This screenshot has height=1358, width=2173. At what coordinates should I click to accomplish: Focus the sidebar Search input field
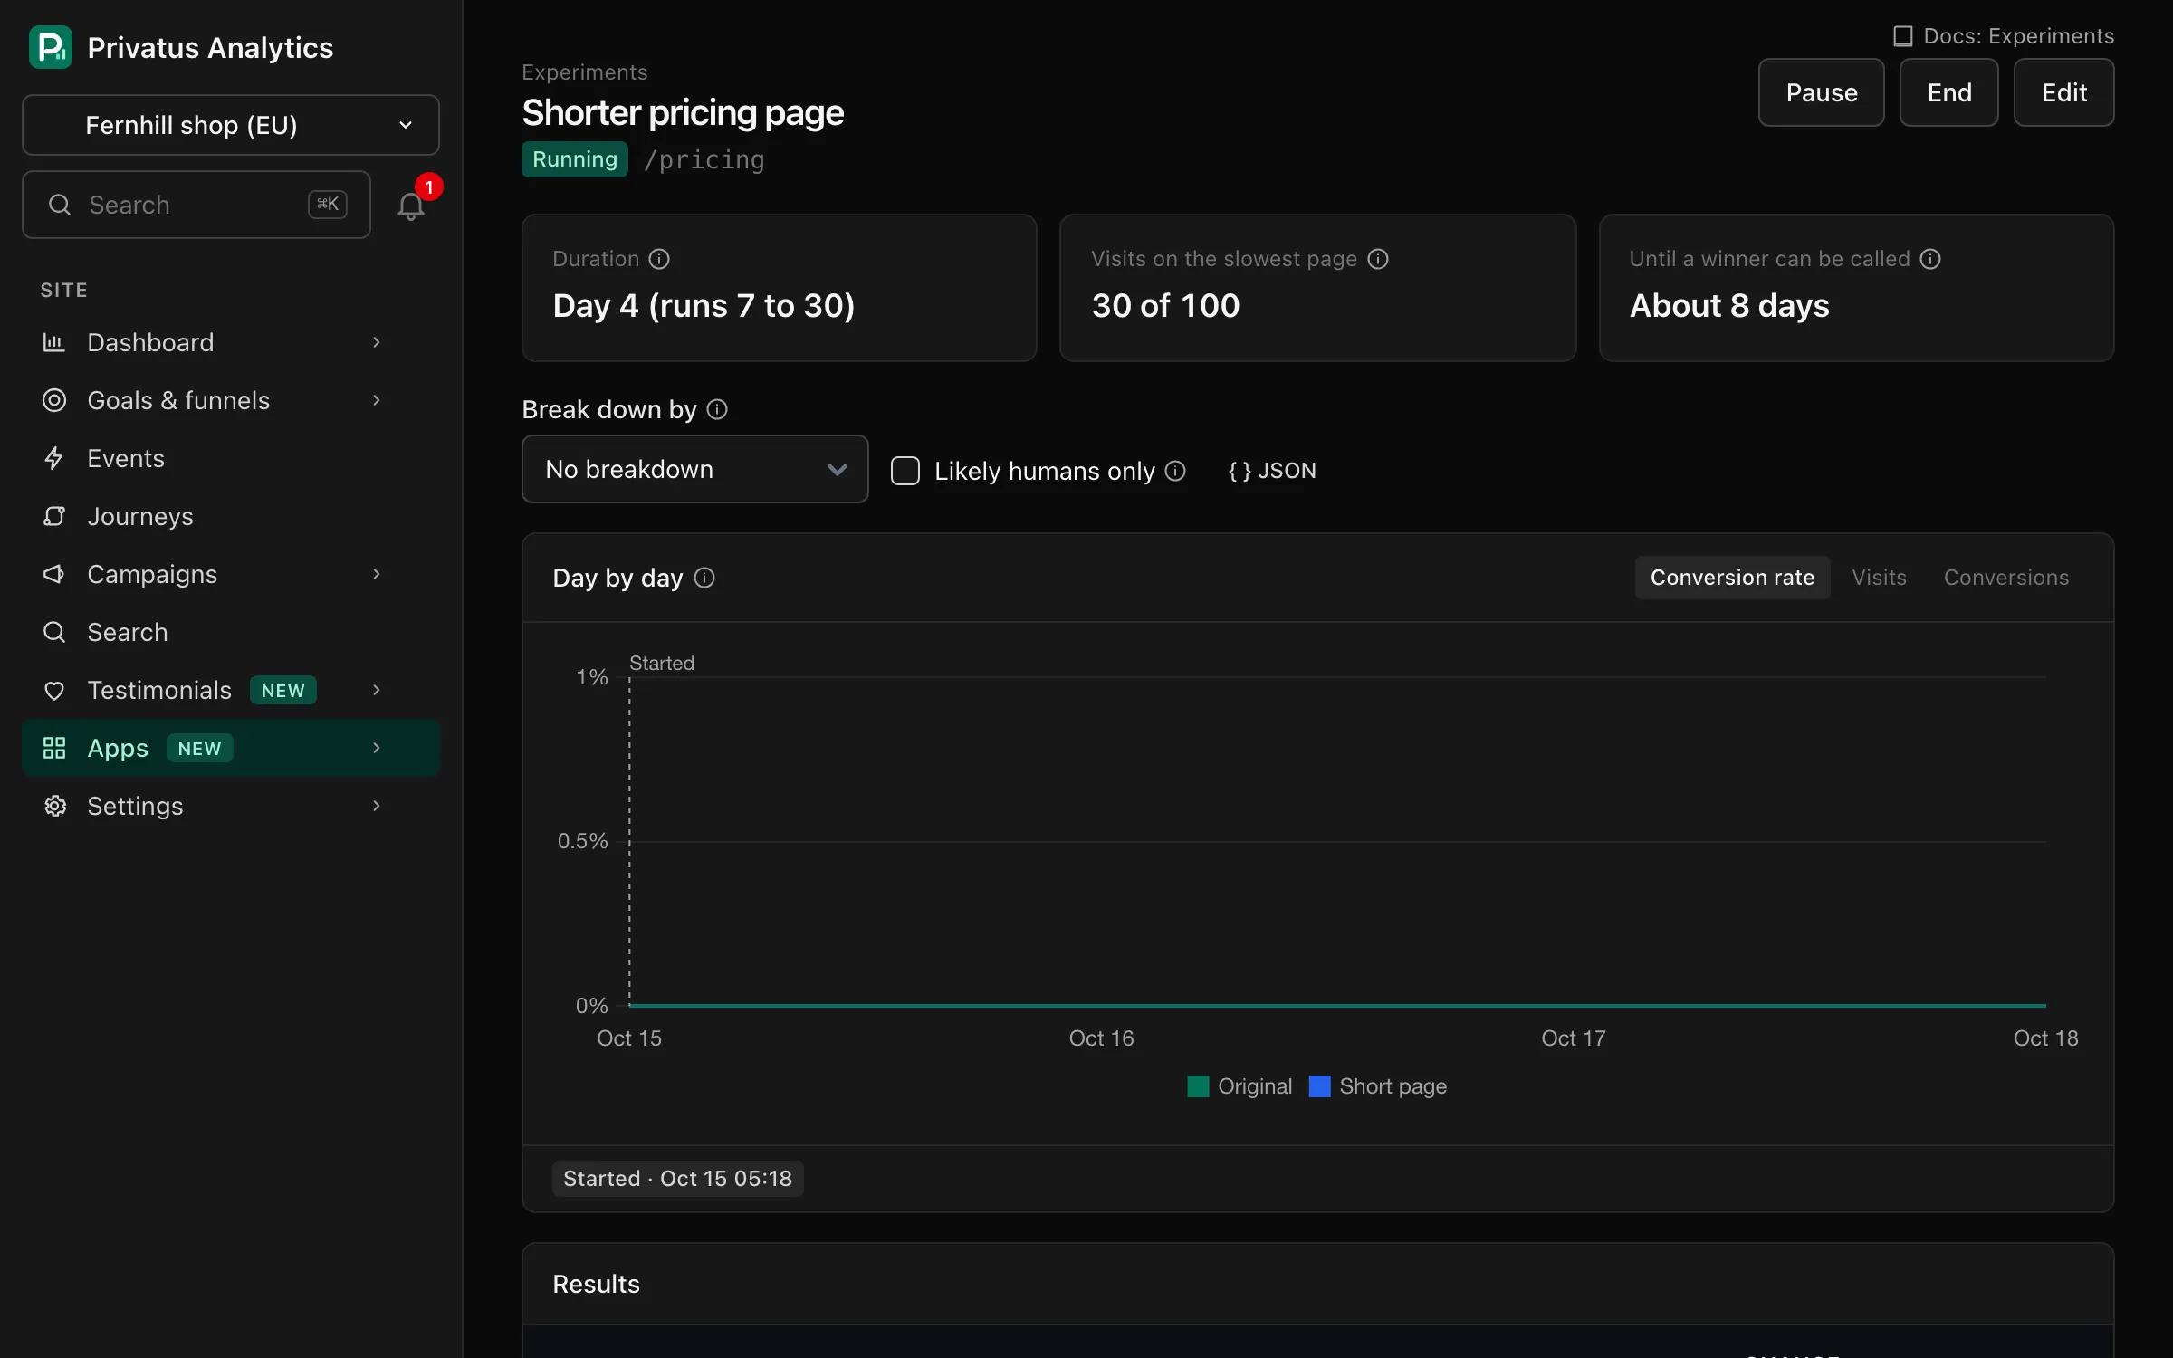[x=196, y=205]
